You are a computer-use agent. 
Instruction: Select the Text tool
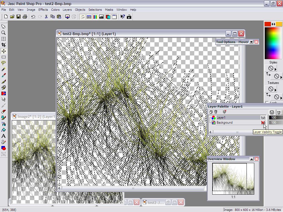(4, 136)
